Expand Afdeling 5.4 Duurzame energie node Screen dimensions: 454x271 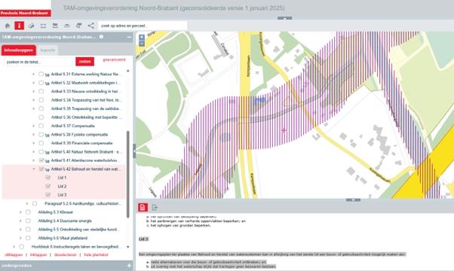20,221
